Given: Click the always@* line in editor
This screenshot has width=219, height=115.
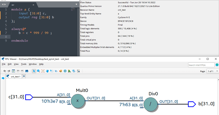Looking at the screenshot, I should click(x=19, y=29).
